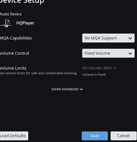Click the "Volume is Fixed" status text
Image resolution: width=137 pixels, height=142 pixels.
94,74
